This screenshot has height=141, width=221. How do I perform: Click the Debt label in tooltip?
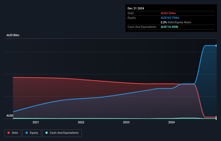[x=131, y=13]
